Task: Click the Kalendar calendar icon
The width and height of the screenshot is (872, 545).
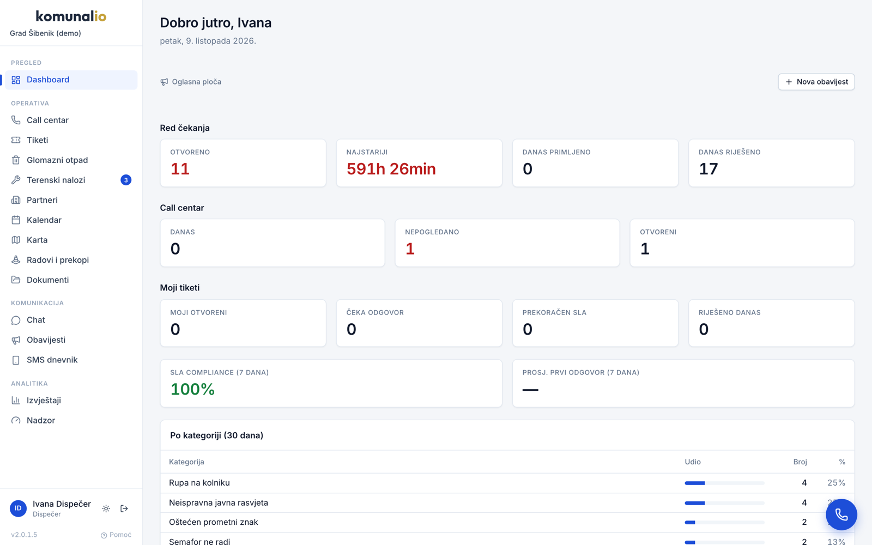Action: 16,220
